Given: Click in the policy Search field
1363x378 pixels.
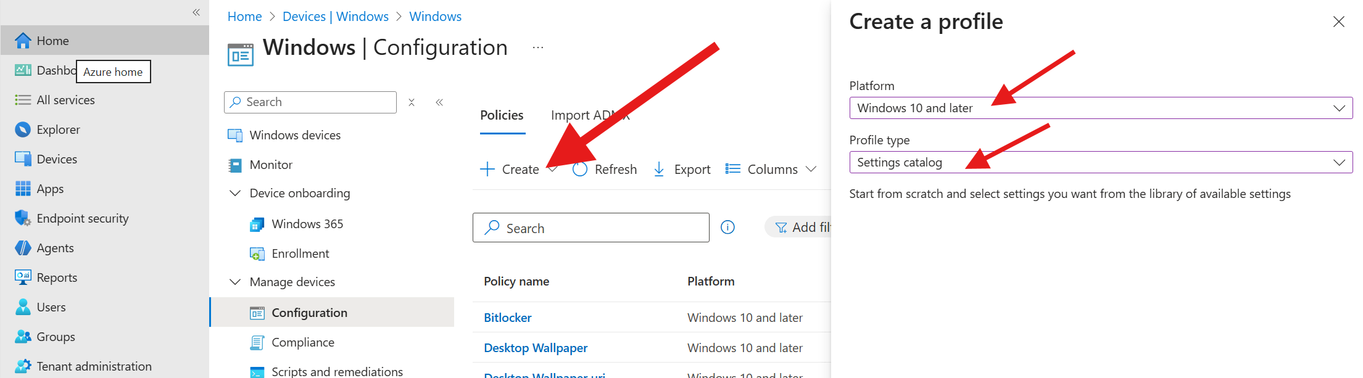Looking at the screenshot, I should pyautogui.click(x=591, y=228).
